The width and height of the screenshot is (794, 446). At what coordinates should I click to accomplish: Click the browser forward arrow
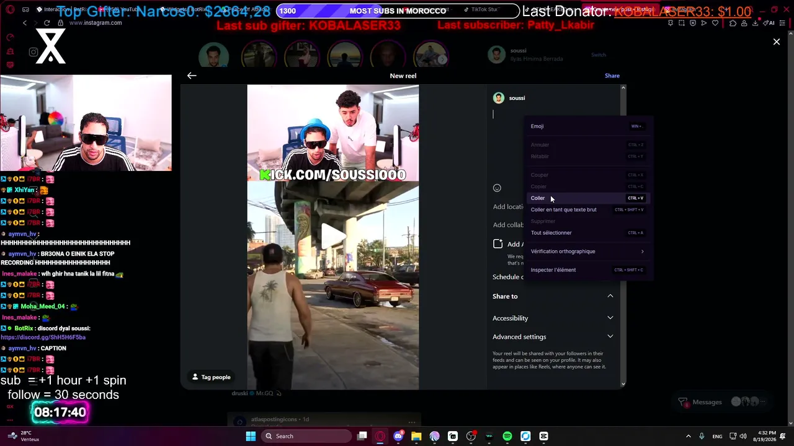[x=36, y=23]
